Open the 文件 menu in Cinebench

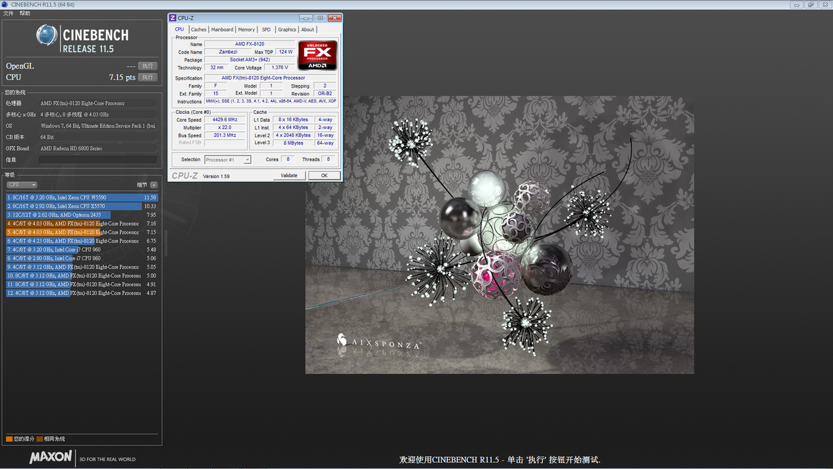[x=8, y=13]
